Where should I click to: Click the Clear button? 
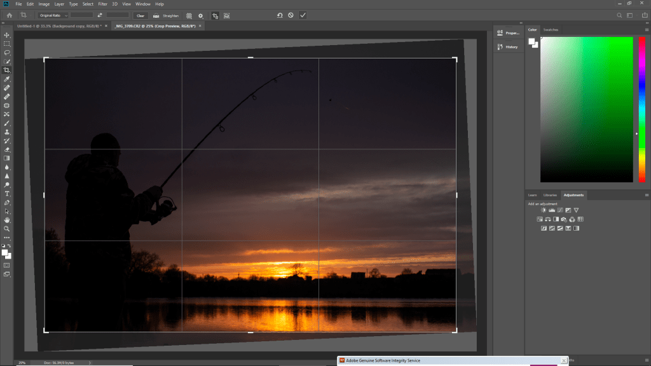click(140, 15)
